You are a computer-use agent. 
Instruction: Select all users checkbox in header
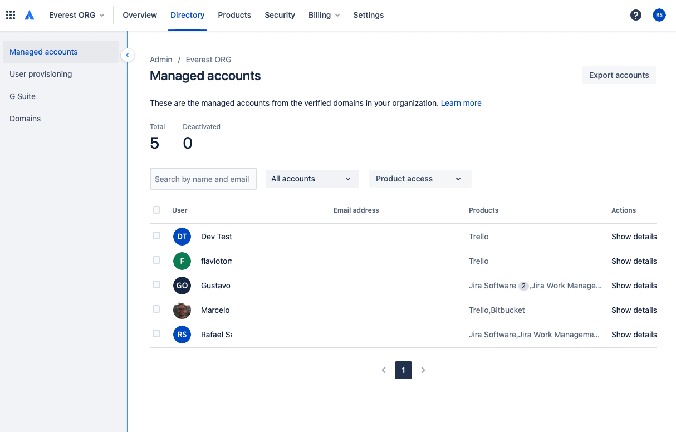point(156,210)
